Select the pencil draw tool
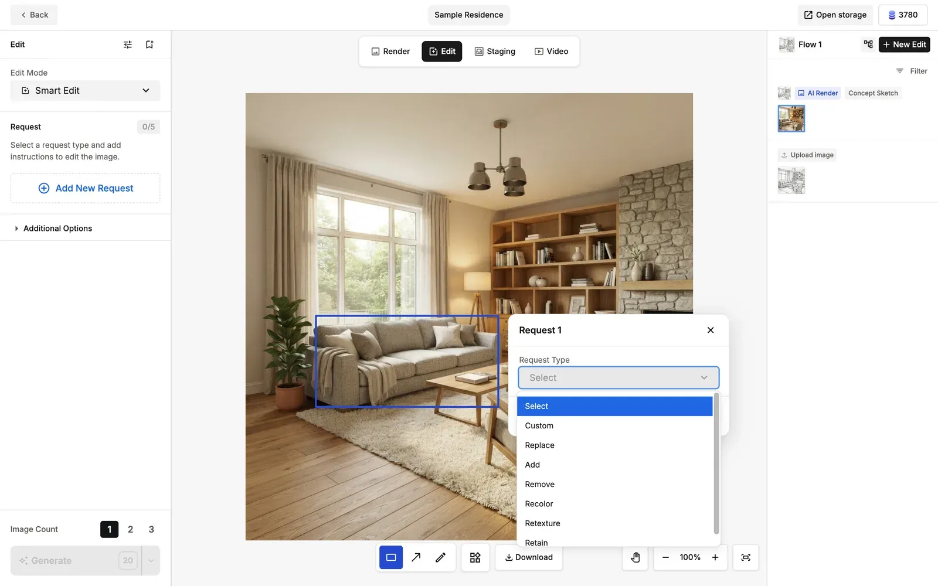 [x=441, y=557]
